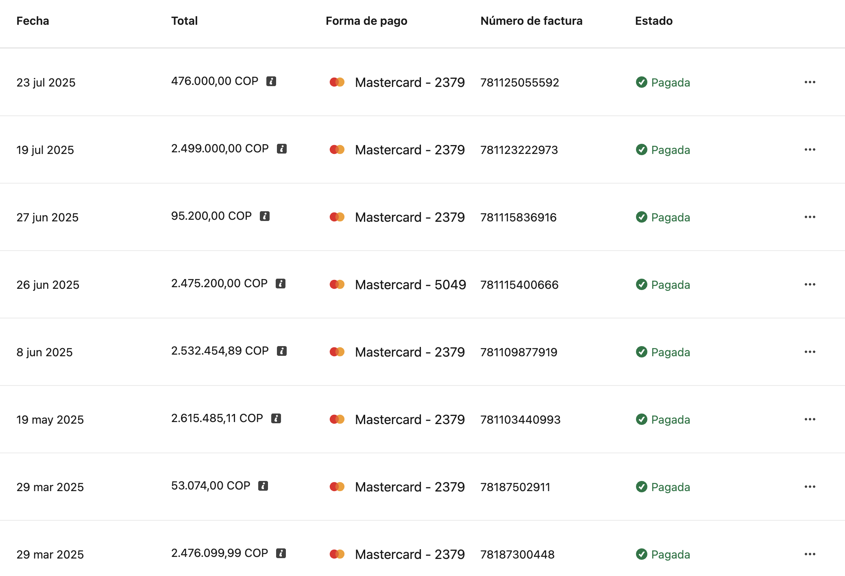This screenshot has width=845, height=576.
Task: Click info icon beside 2.532.454,89 COP
Action: click(x=282, y=351)
